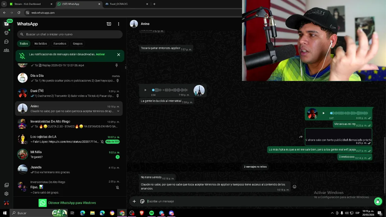The height and width of the screenshot is (217, 386).
Task: Open the Dani (Tú) chat
Action: (x=69, y=93)
